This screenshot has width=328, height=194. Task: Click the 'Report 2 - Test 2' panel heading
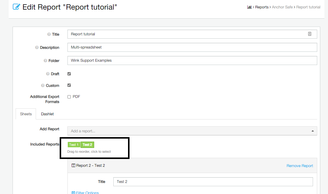(x=90, y=165)
